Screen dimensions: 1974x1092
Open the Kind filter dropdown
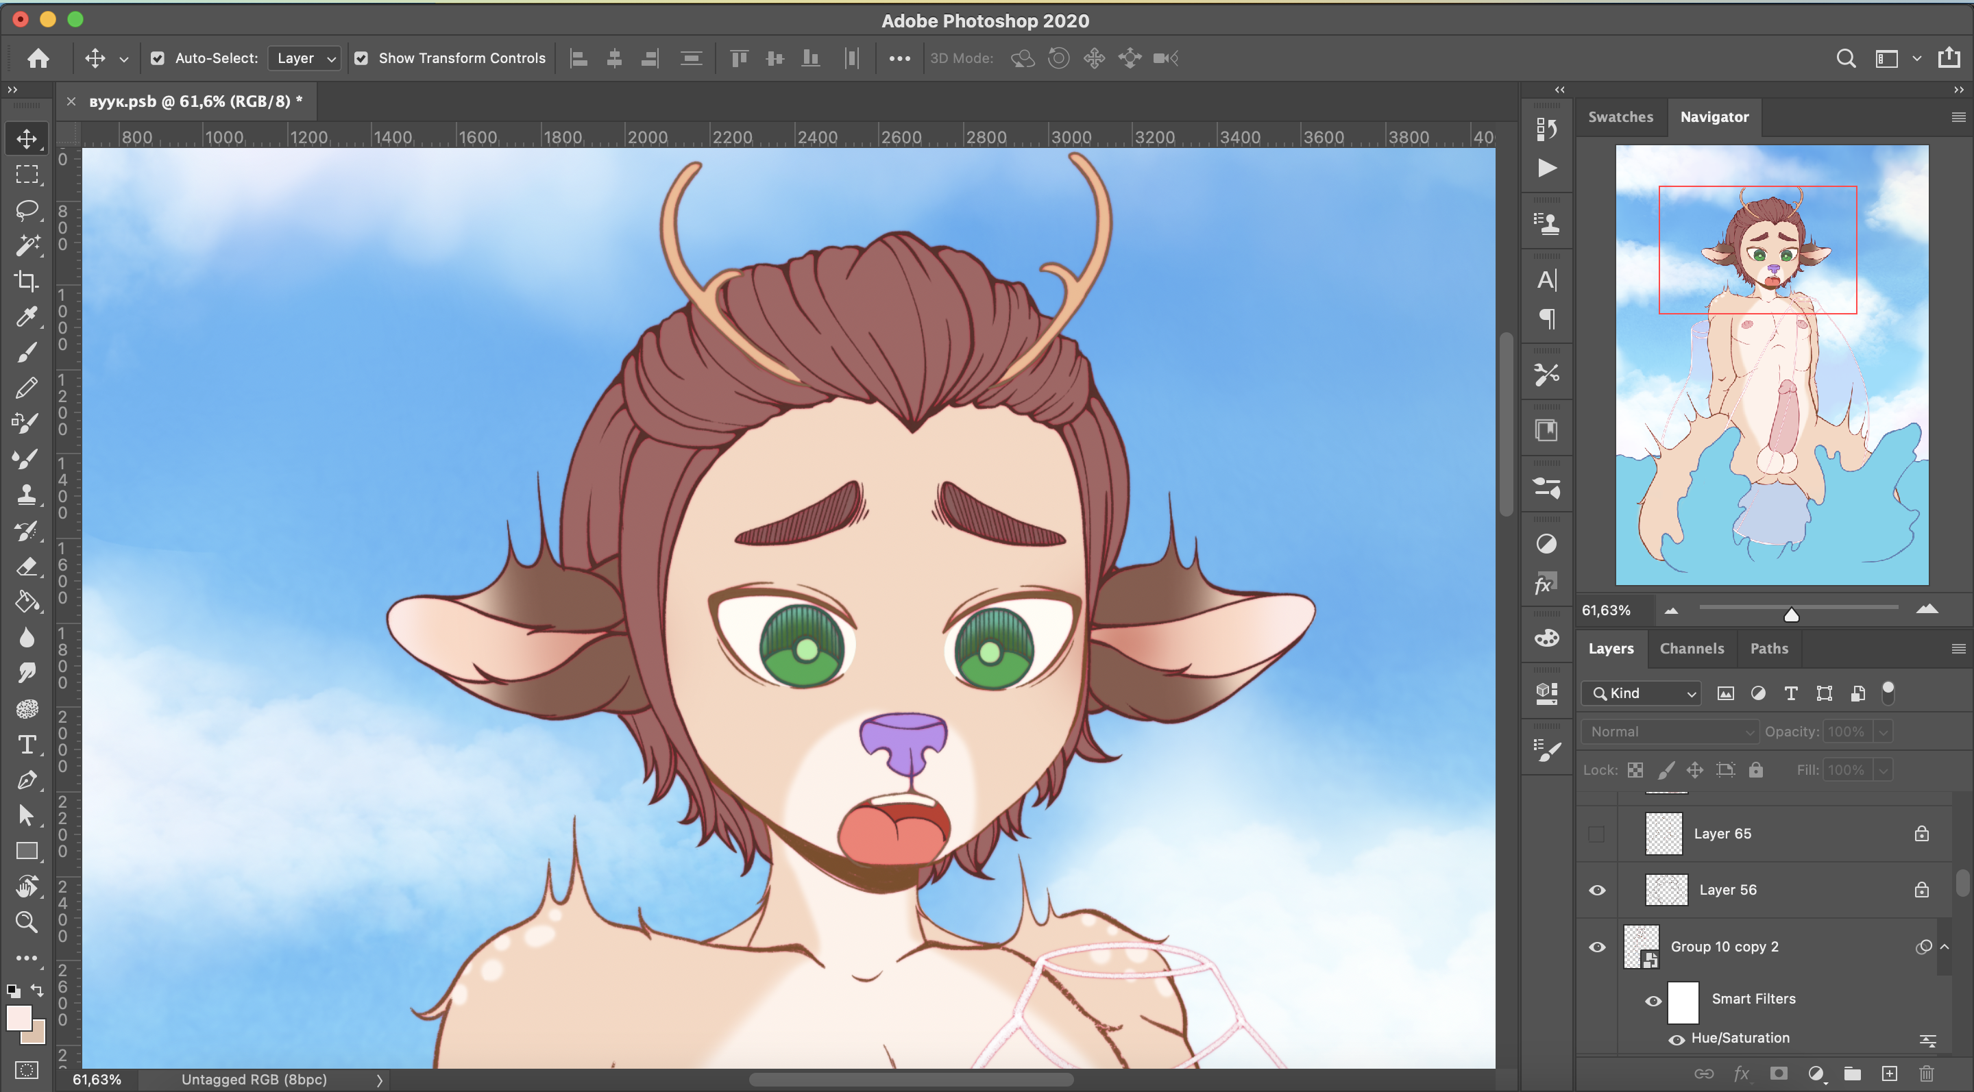[x=1642, y=693]
